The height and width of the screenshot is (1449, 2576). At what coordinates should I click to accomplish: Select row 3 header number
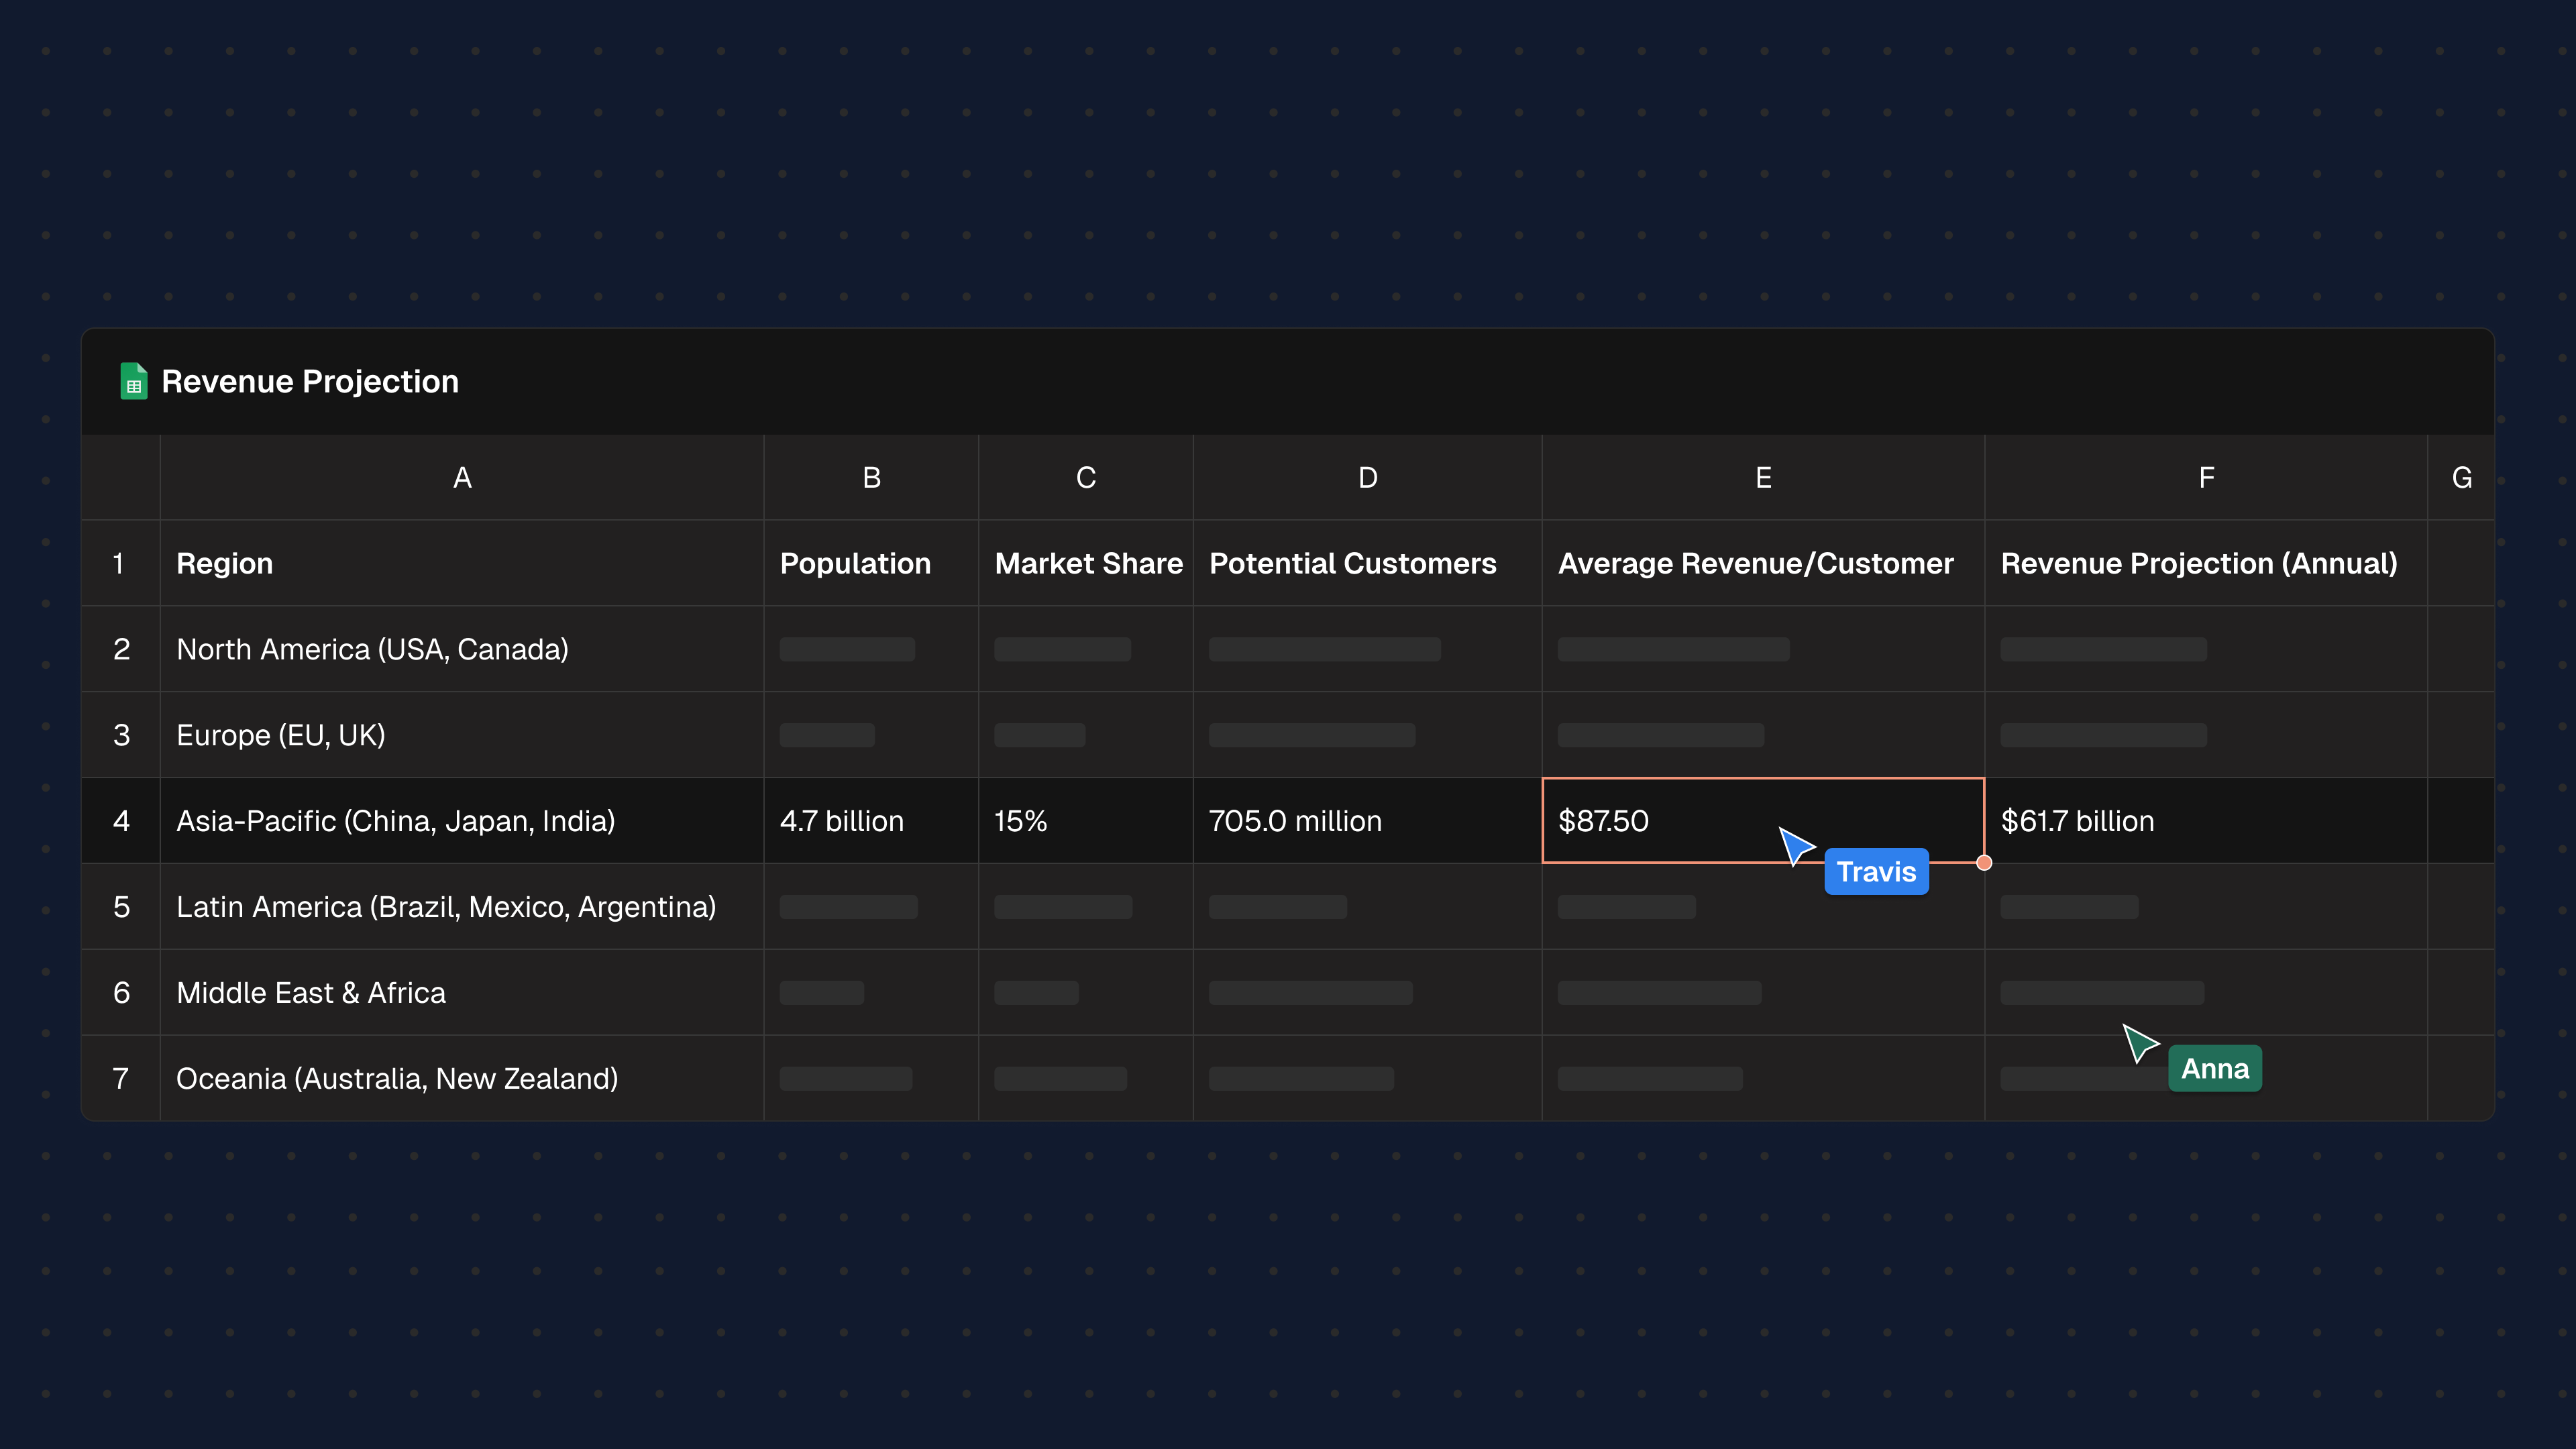point(121,735)
